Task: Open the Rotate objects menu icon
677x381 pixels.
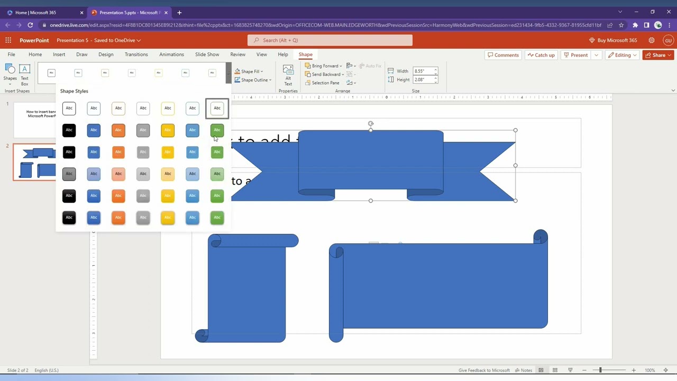Action: [351, 83]
